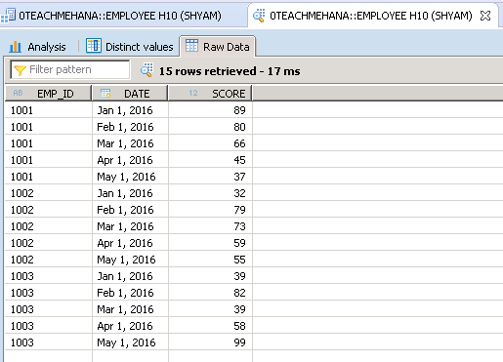Select the Raw Data tab
503x362 pixels.
[218, 47]
